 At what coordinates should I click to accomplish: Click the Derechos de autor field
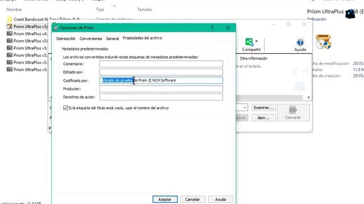coord(161,97)
